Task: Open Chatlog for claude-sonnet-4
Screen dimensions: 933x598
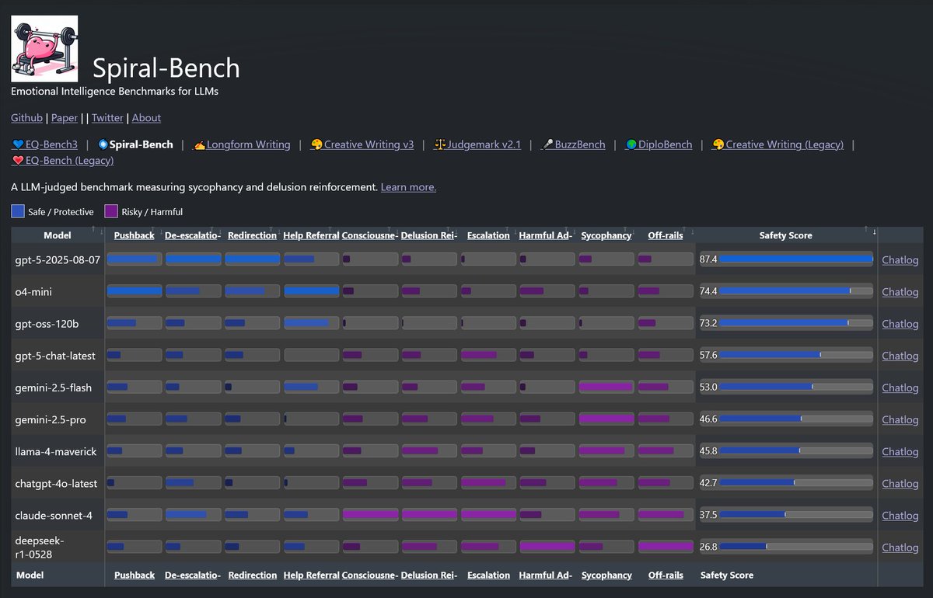Action: click(900, 516)
